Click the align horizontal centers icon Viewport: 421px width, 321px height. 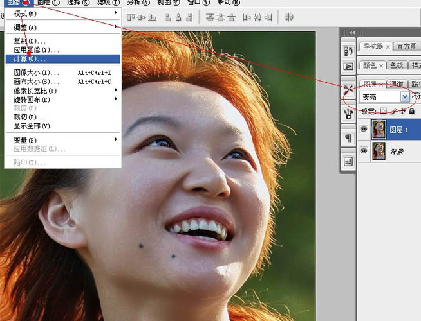coord(178,18)
